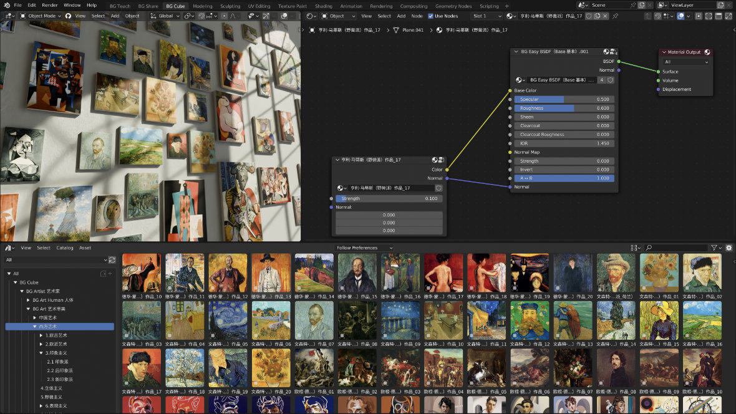Open scene browse icon next to Scene
This screenshot has width=736, height=414.
[583, 5]
